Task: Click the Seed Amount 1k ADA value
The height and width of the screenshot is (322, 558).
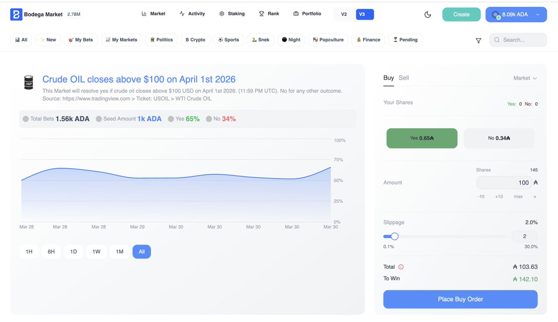Action: pyautogui.click(x=149, y=119)
